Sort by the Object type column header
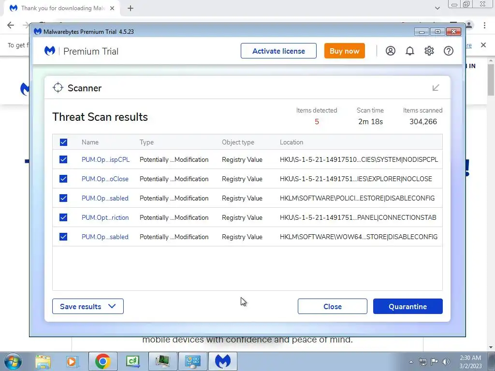 pos(238,143)
